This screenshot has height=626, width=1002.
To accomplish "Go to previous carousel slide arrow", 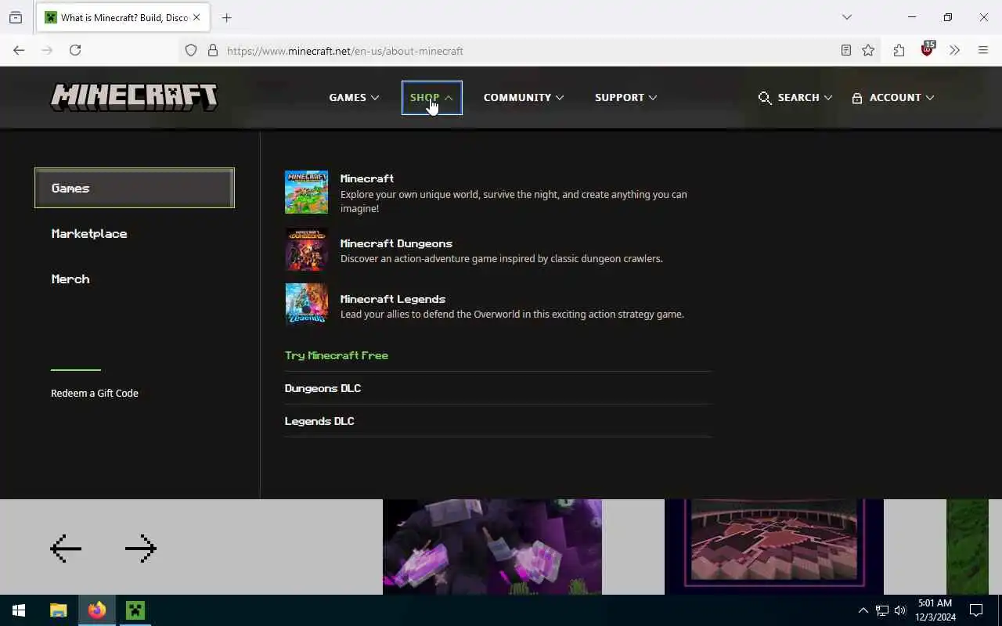I will point(66,549).
